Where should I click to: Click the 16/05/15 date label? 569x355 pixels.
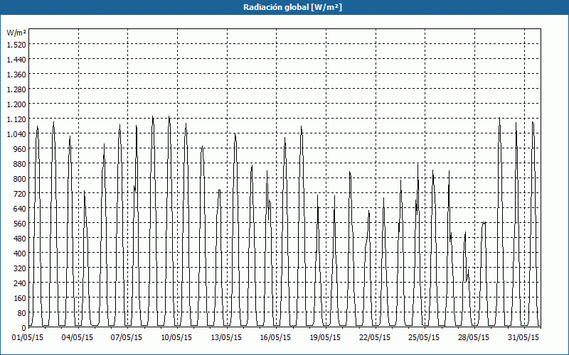276,337
